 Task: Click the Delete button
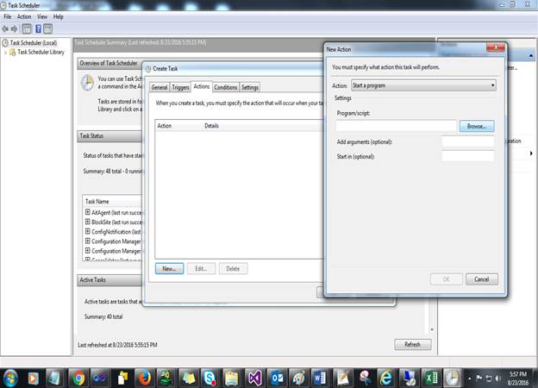(x=233, y=269)
